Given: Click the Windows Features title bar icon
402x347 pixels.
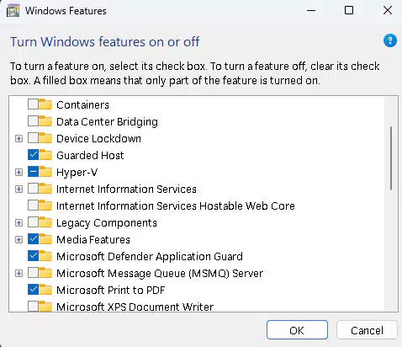Looking at the screenshot, I should (x=13, y=11).
